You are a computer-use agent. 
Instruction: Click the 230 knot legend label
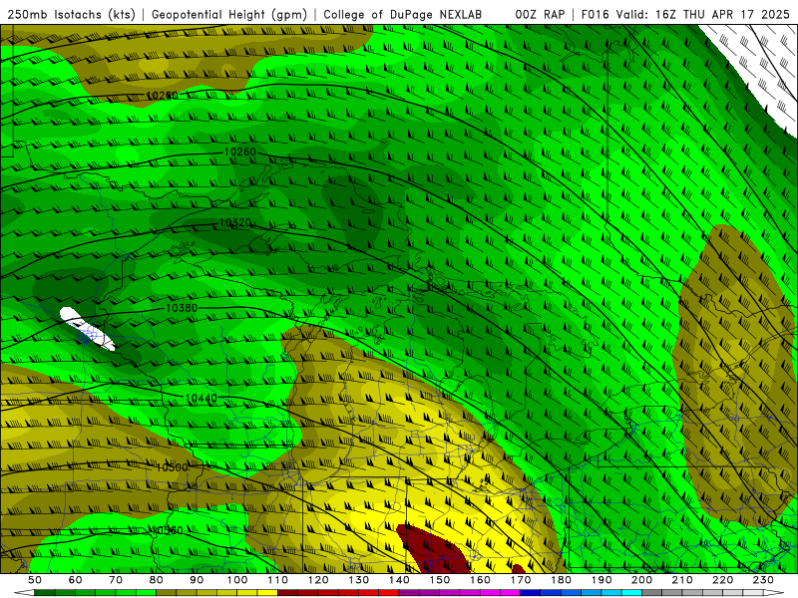pos(763,580)
